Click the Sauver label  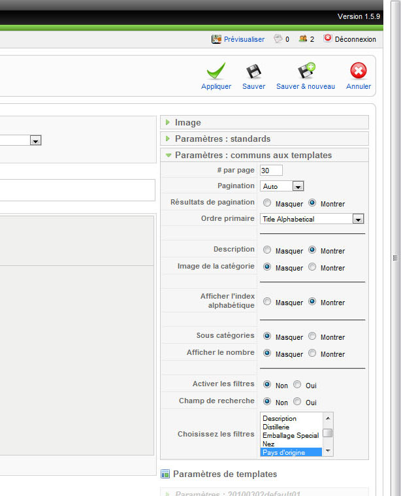pyautogui.click(x=253, y=86)
